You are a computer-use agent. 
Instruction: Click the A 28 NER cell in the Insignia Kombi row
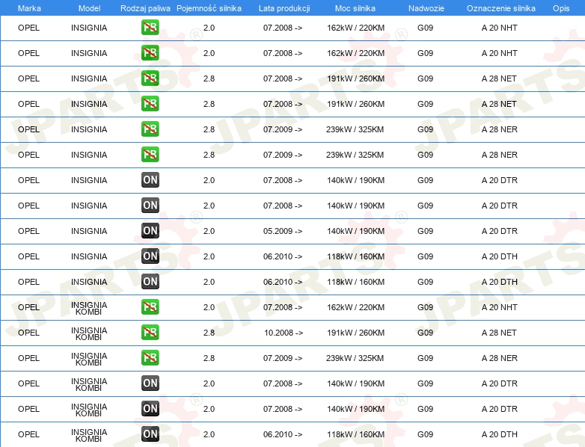[x=500, y=358]
